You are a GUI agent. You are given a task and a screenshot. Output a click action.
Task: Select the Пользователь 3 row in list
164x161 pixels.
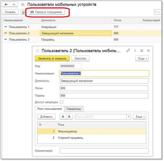[19, 39]
